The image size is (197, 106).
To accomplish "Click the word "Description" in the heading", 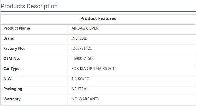I will [x=41, y=6].
